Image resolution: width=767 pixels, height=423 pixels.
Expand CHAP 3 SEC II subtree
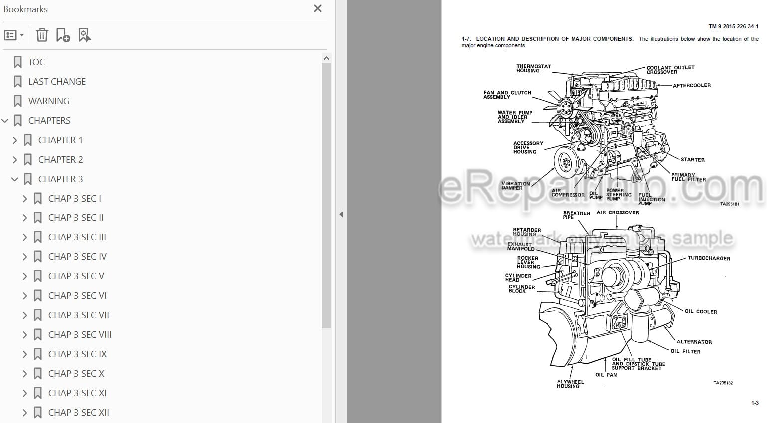click(25, 218)
